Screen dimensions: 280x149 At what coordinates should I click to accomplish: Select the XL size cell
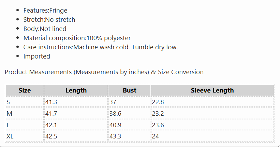25,136
